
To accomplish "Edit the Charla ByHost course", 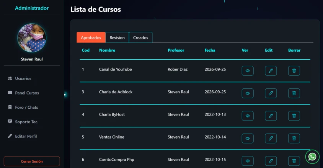I will click(271, 116).
